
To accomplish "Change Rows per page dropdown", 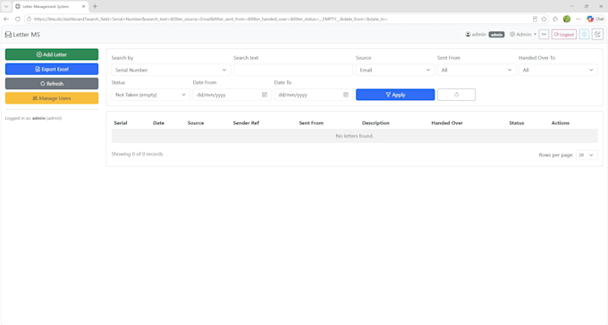I will coord(587,155).
